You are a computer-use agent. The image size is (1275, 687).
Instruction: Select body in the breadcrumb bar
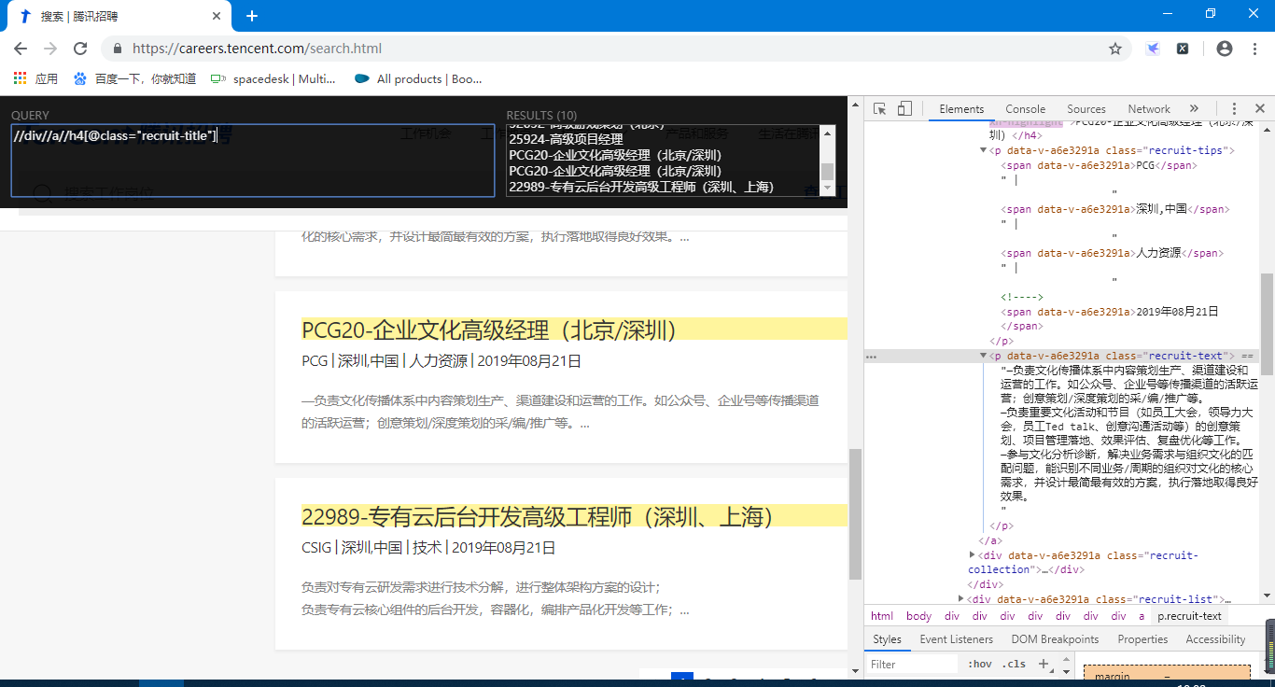click(x=918, y=616)
